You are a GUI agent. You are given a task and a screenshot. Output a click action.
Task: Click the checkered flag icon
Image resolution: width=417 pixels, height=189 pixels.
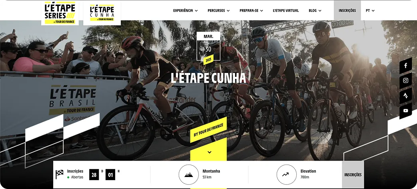click(x=59, y=174)
